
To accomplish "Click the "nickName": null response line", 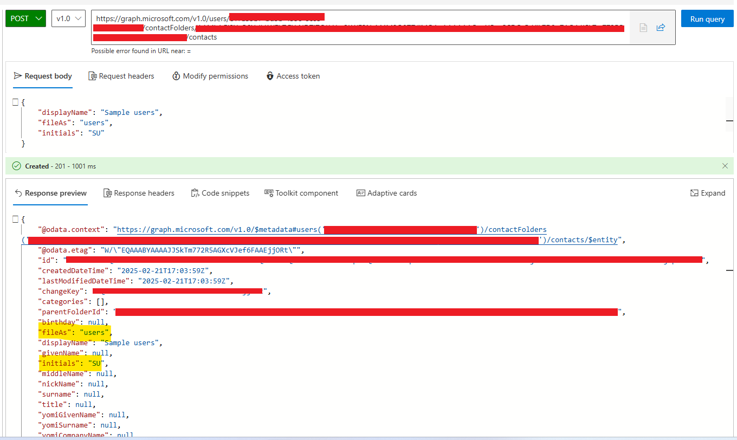I will click(x=73, y=384).
